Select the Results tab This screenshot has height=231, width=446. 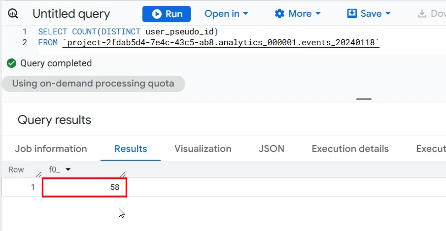pyautogui.click(x=131, y=149)
